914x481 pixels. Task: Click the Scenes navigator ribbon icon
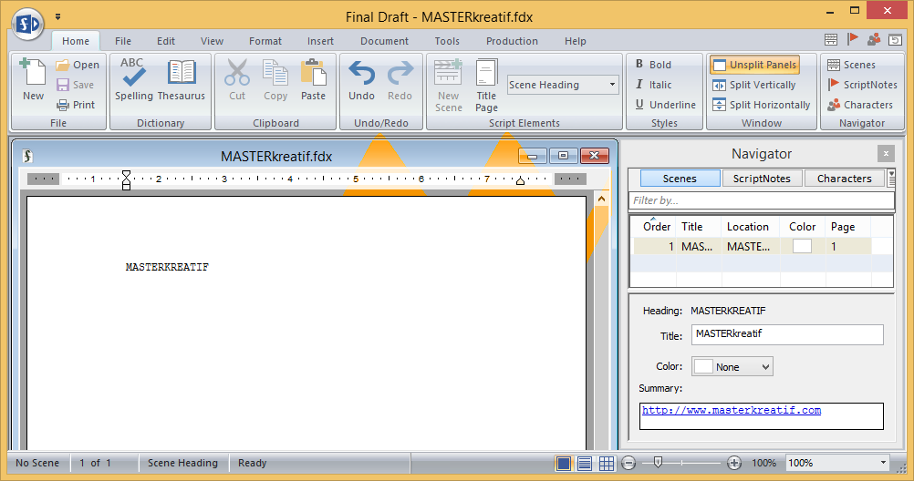click(x=834, y=65)
